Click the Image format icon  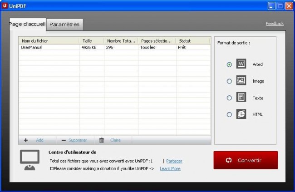[241, 81]
